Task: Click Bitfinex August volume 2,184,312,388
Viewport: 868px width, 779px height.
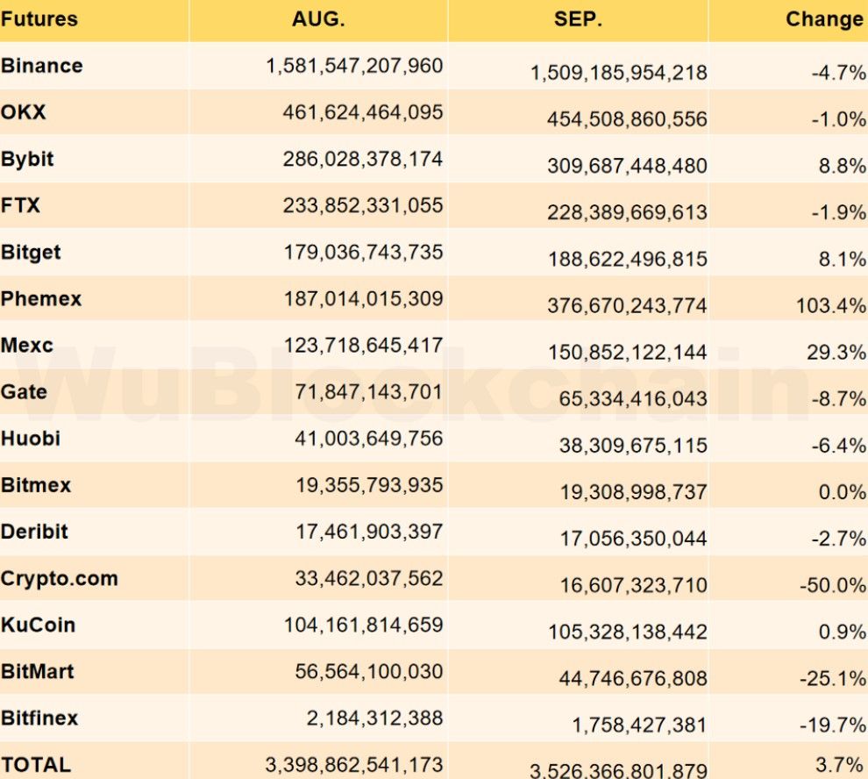Action: (374, 718)
